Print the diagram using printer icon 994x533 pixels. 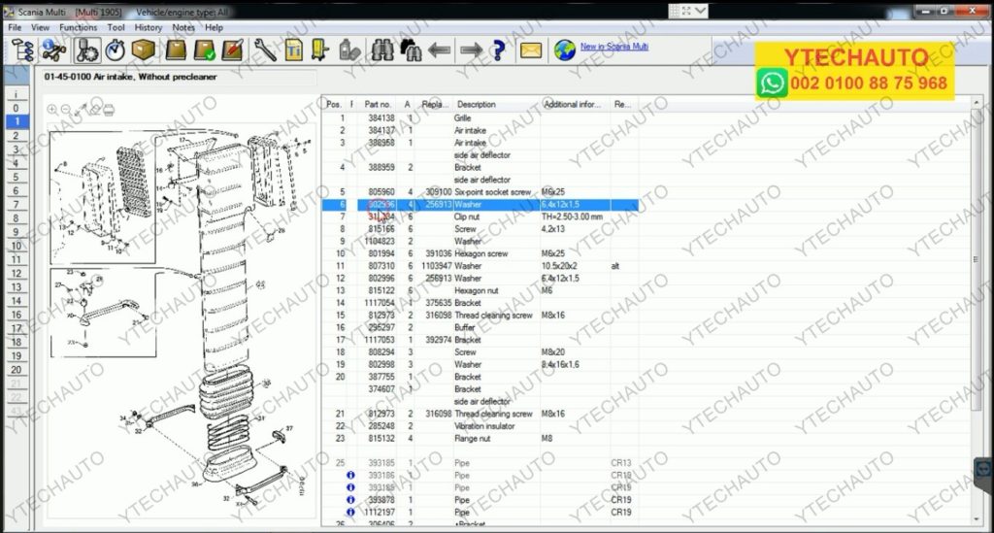(109, 109)
